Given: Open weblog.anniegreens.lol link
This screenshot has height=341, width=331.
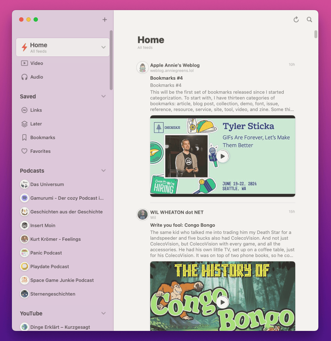Looking at the screenshot, I should click(172, 71).
